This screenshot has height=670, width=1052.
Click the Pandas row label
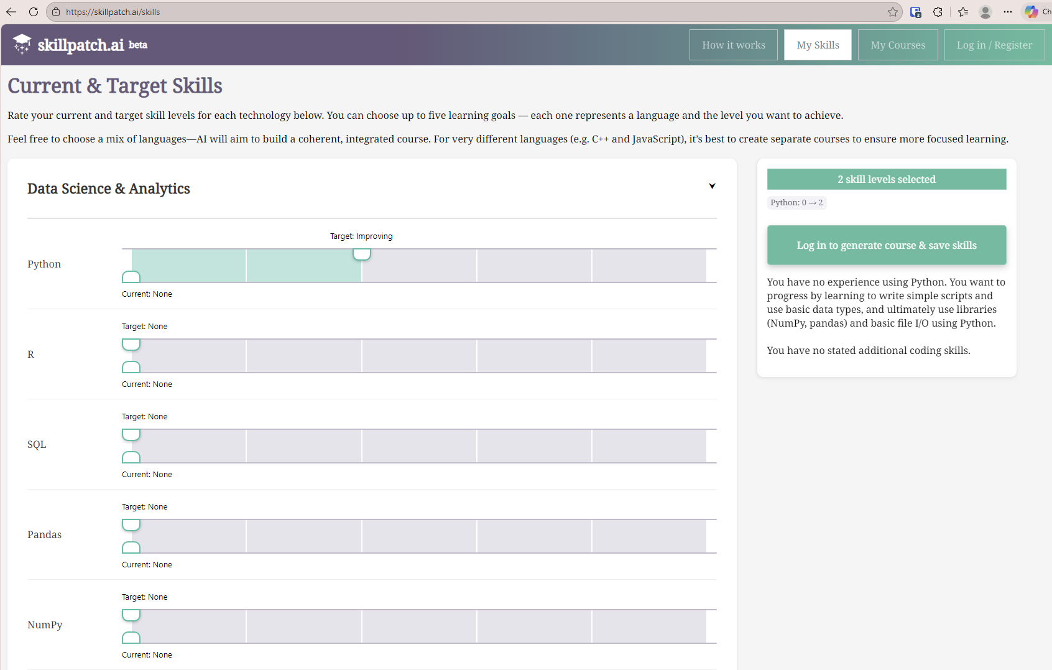click(x=44, y=534)
